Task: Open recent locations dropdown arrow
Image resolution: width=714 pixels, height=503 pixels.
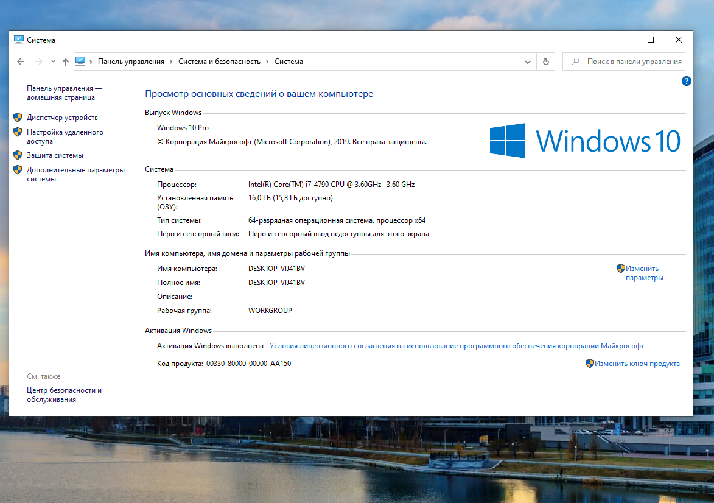Action: pos(54,62)
